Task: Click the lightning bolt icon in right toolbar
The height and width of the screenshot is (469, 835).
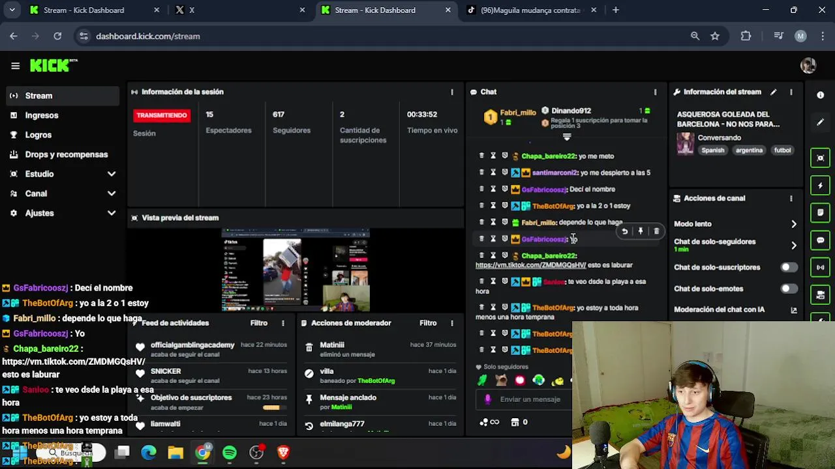Action: coord(821,186)
